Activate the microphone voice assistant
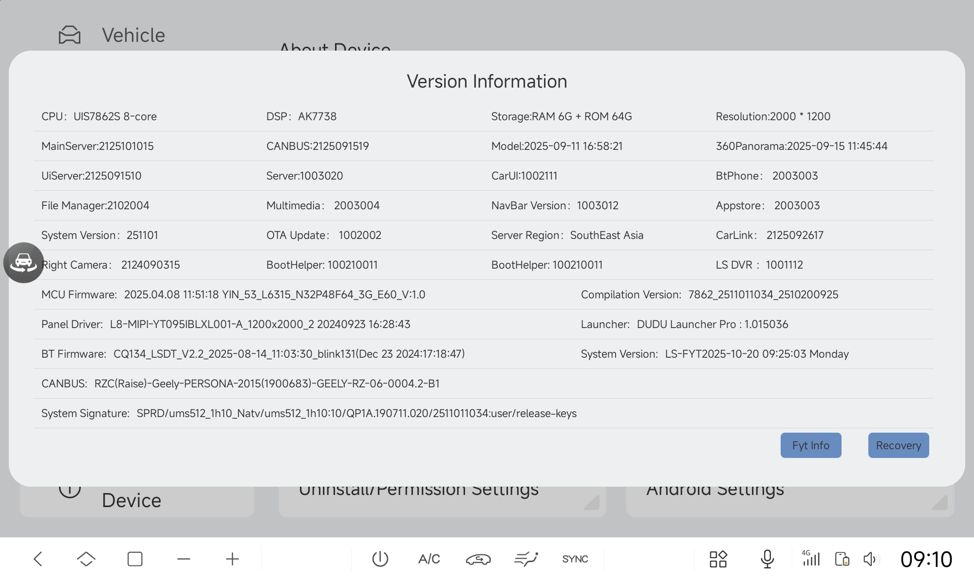The width and height of the screenshot is (974, 584). click(767, 559)
